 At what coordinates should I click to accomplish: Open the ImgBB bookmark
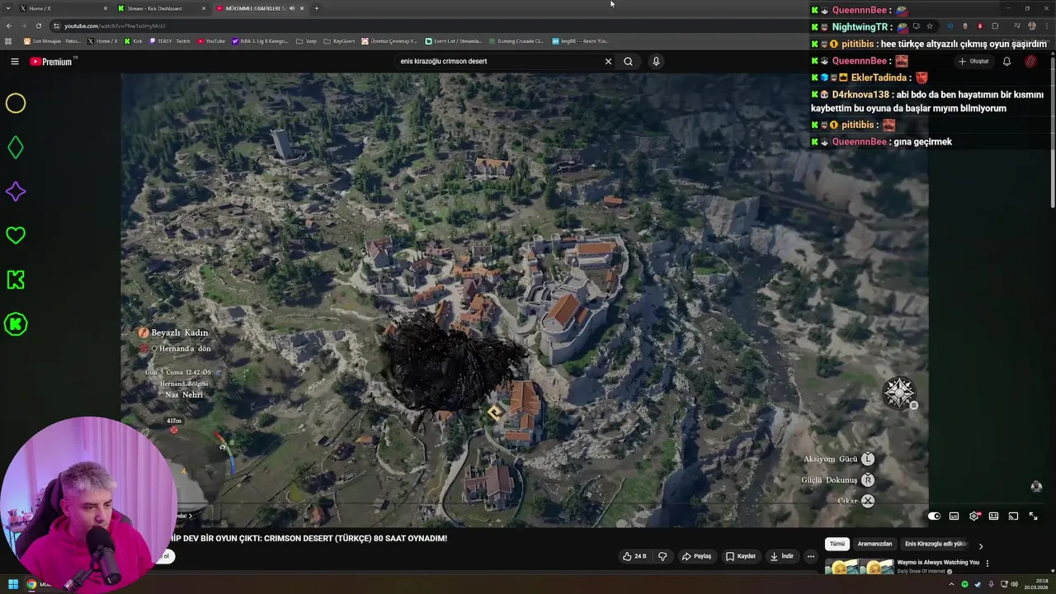tap(580, 40)
